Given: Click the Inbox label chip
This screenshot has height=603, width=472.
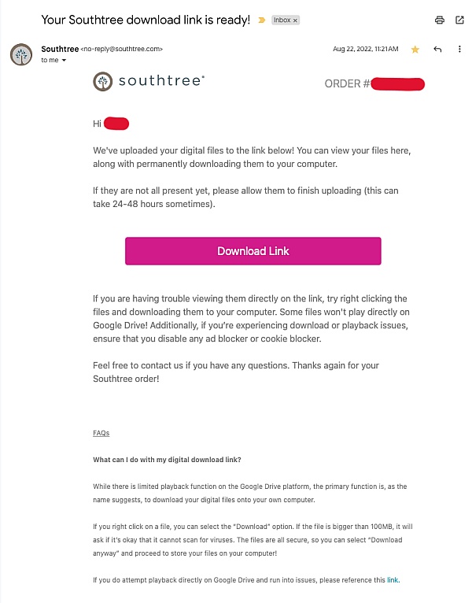Looking at the screenshot, I should [x=280, y=20].
